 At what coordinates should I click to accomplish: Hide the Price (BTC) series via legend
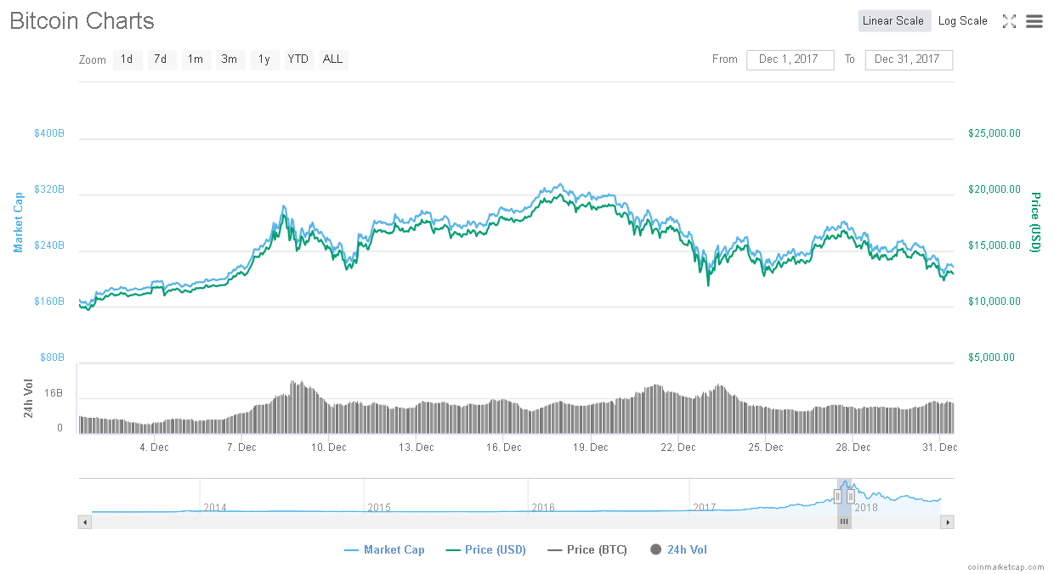[587, 549]
